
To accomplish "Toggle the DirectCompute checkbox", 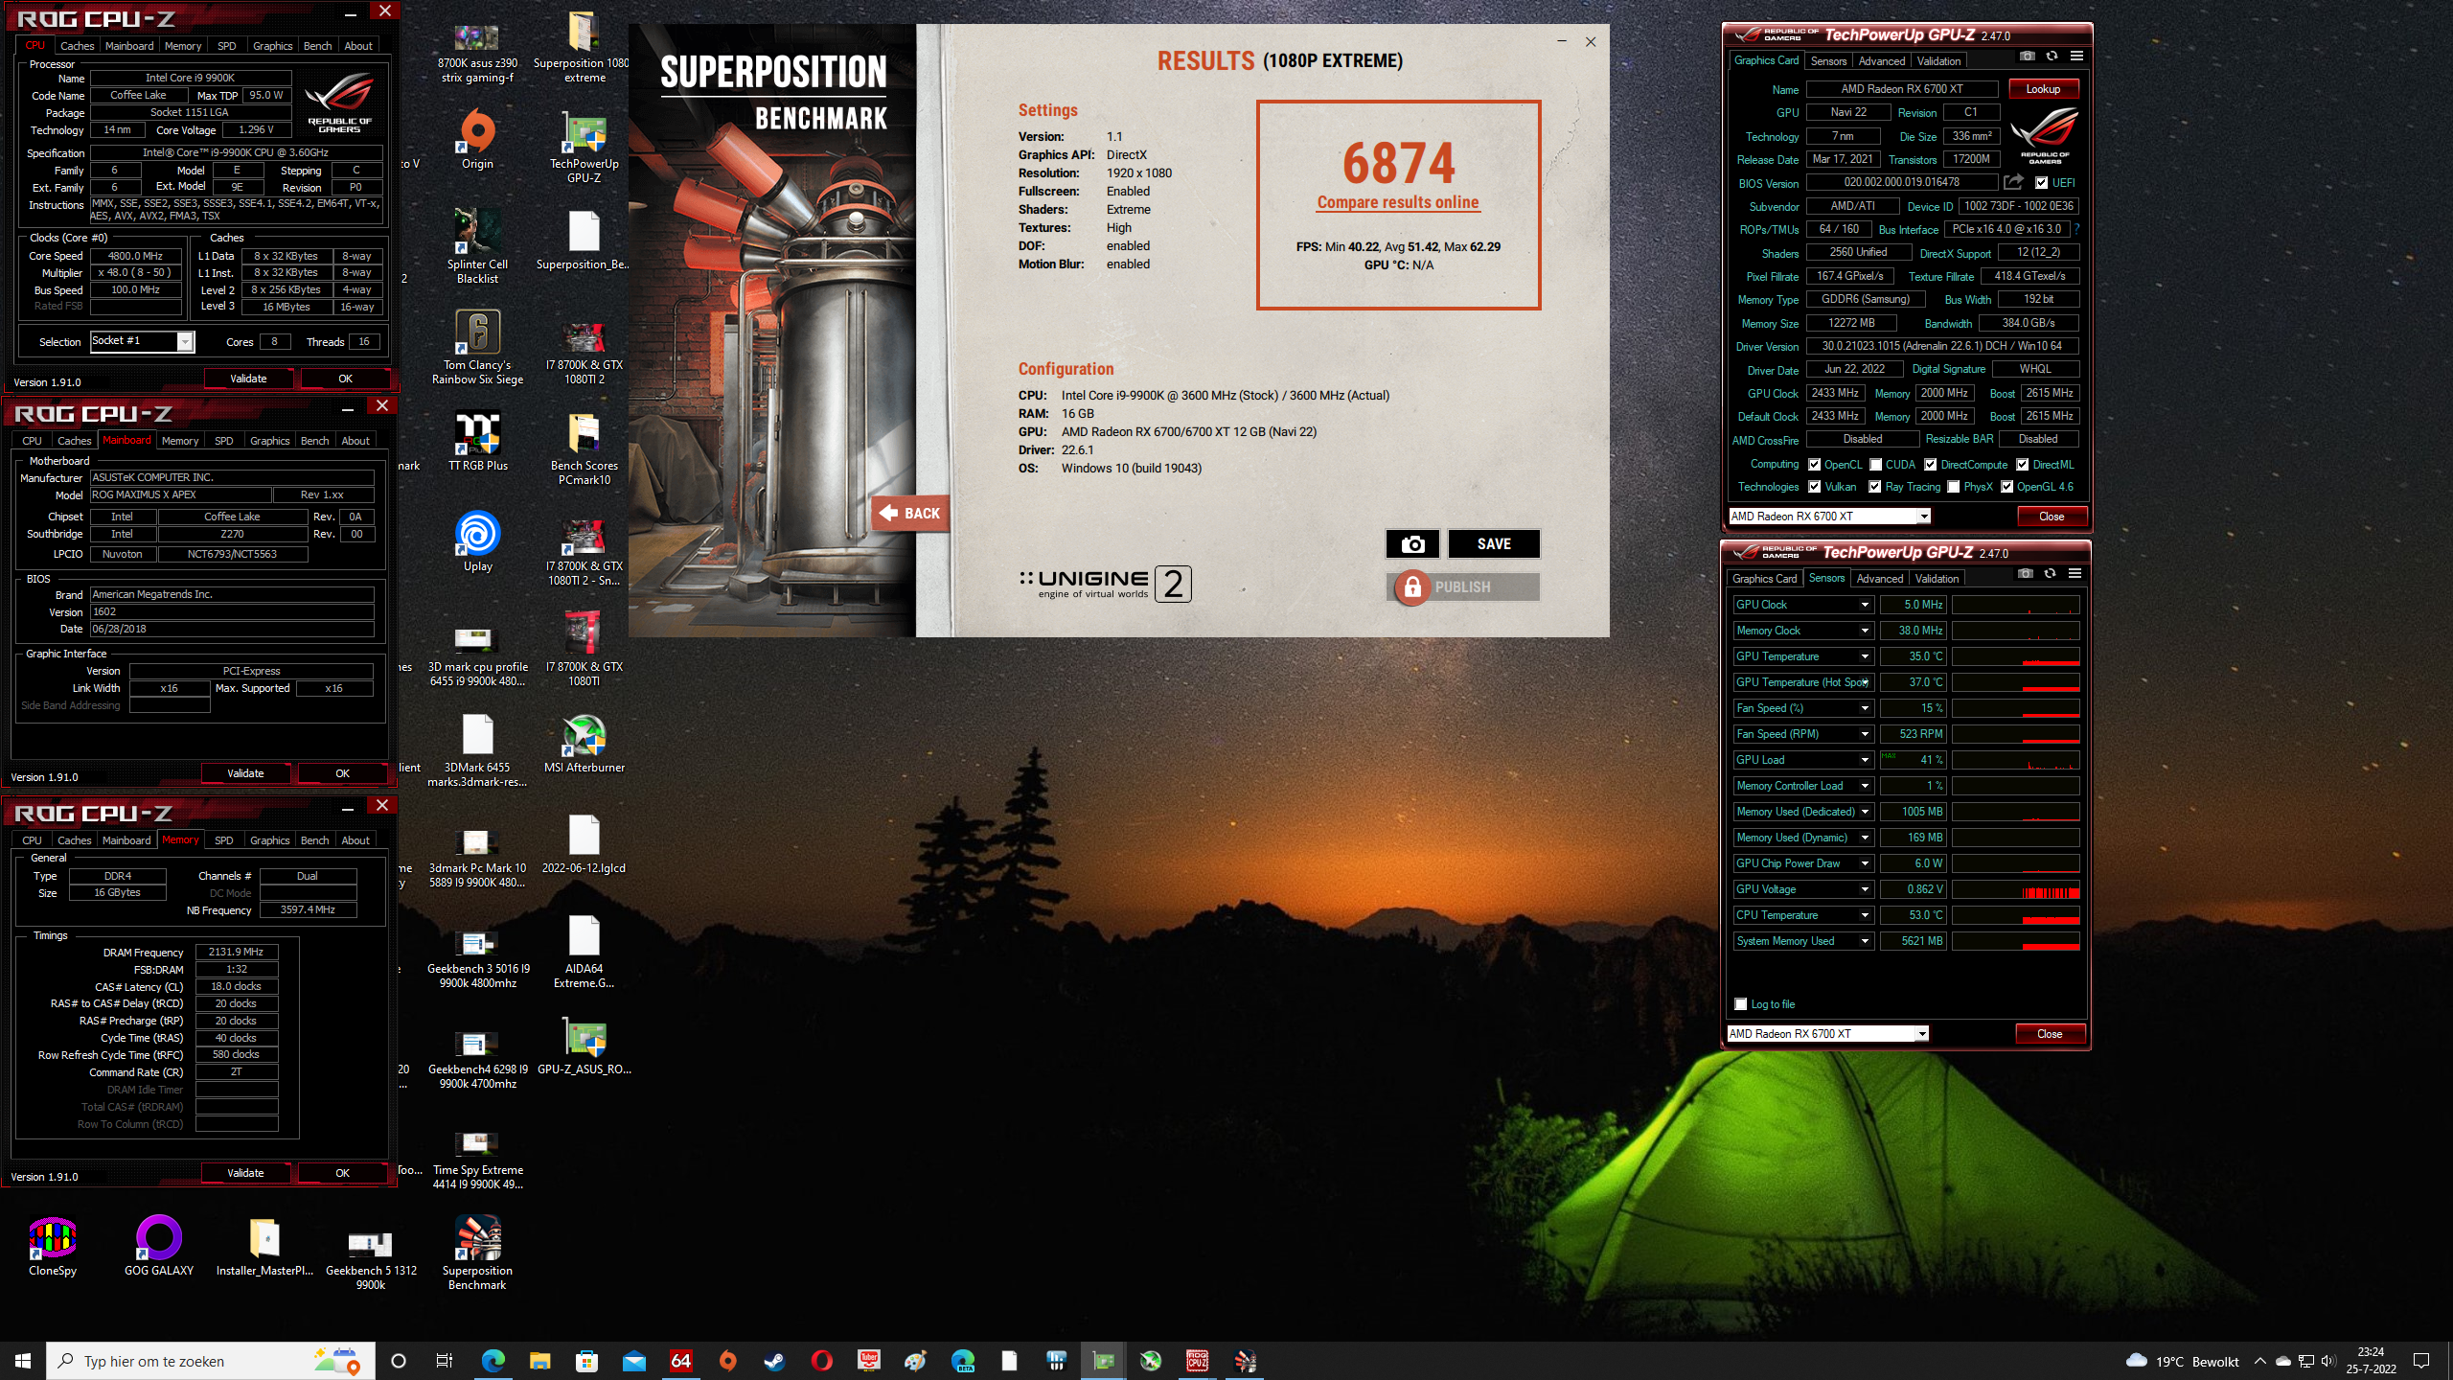I will click(x=1931, y=465).
